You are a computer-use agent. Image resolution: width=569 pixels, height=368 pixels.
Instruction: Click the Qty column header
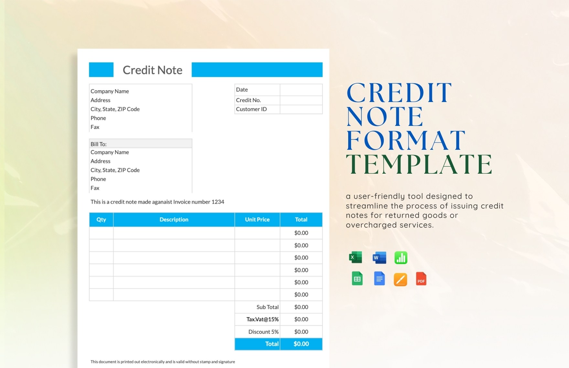point(101,220)
